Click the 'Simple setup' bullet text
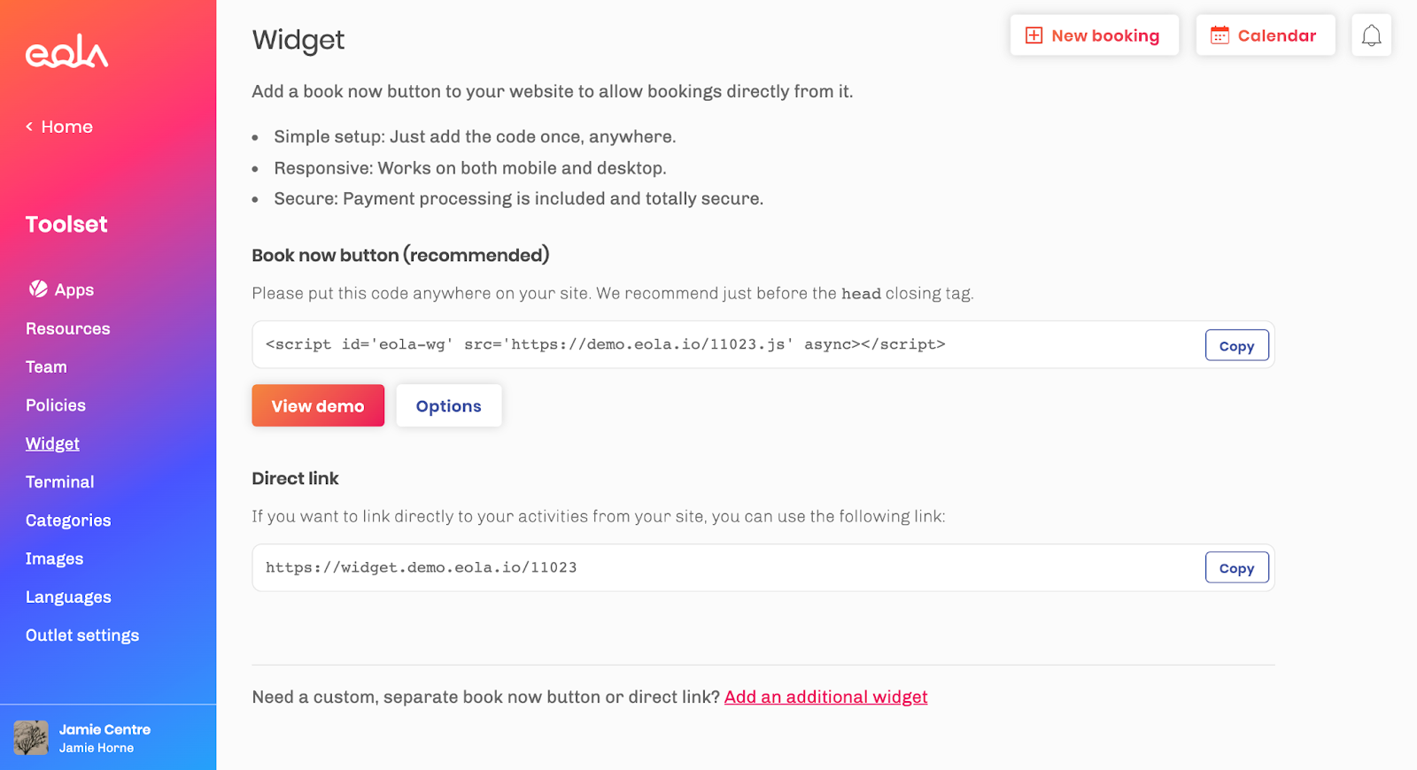1417x770 pixels. coord(475,136)
